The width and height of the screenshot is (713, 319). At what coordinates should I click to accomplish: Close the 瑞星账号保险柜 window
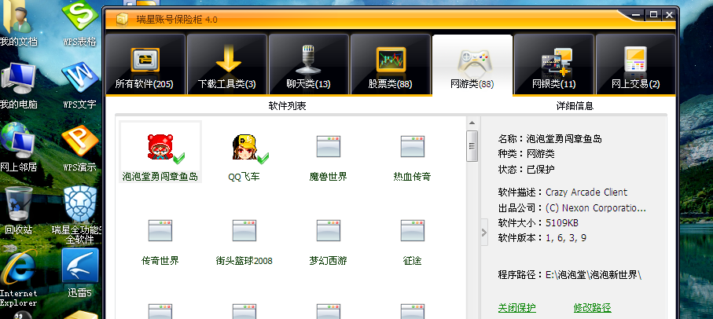(x=669, y=15)
